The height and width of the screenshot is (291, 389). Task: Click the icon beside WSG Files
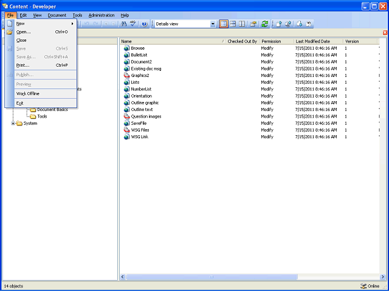tap(127, 130)
